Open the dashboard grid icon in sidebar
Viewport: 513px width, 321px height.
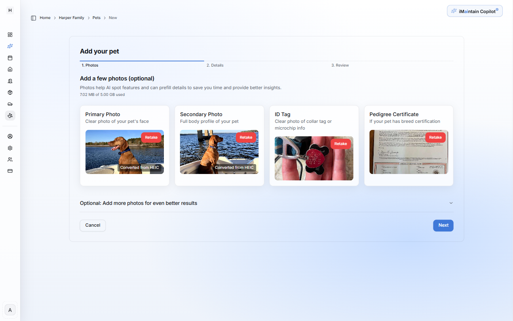click(x=10, y=34)
